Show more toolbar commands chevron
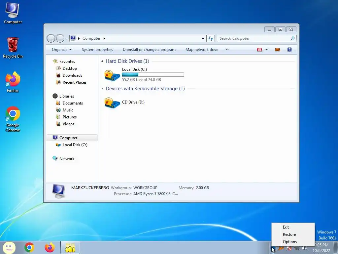The width and height of the screenshot is (338, 254). click(227, 50)
